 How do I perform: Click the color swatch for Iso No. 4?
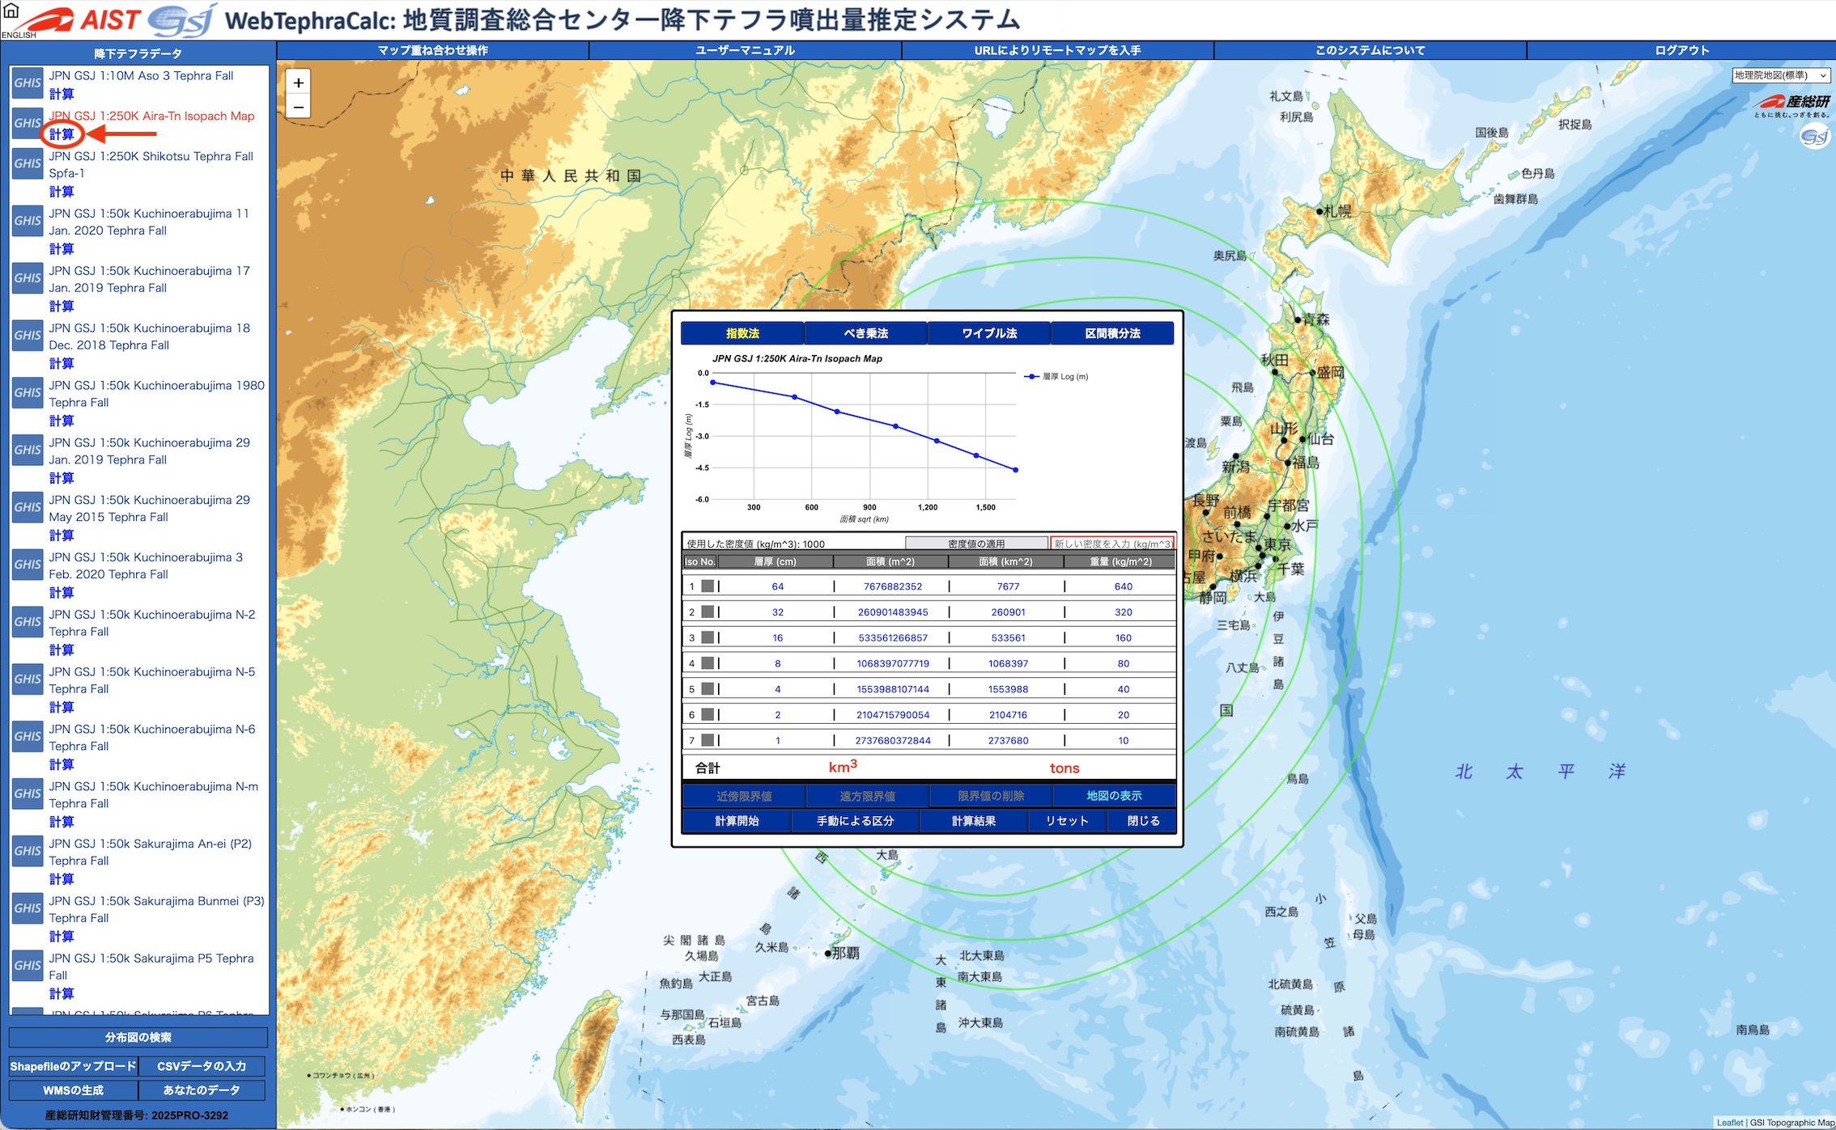tap(708, 663)
